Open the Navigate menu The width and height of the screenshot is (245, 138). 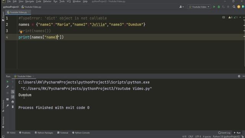pyautogui.click(x=29, y=2)
